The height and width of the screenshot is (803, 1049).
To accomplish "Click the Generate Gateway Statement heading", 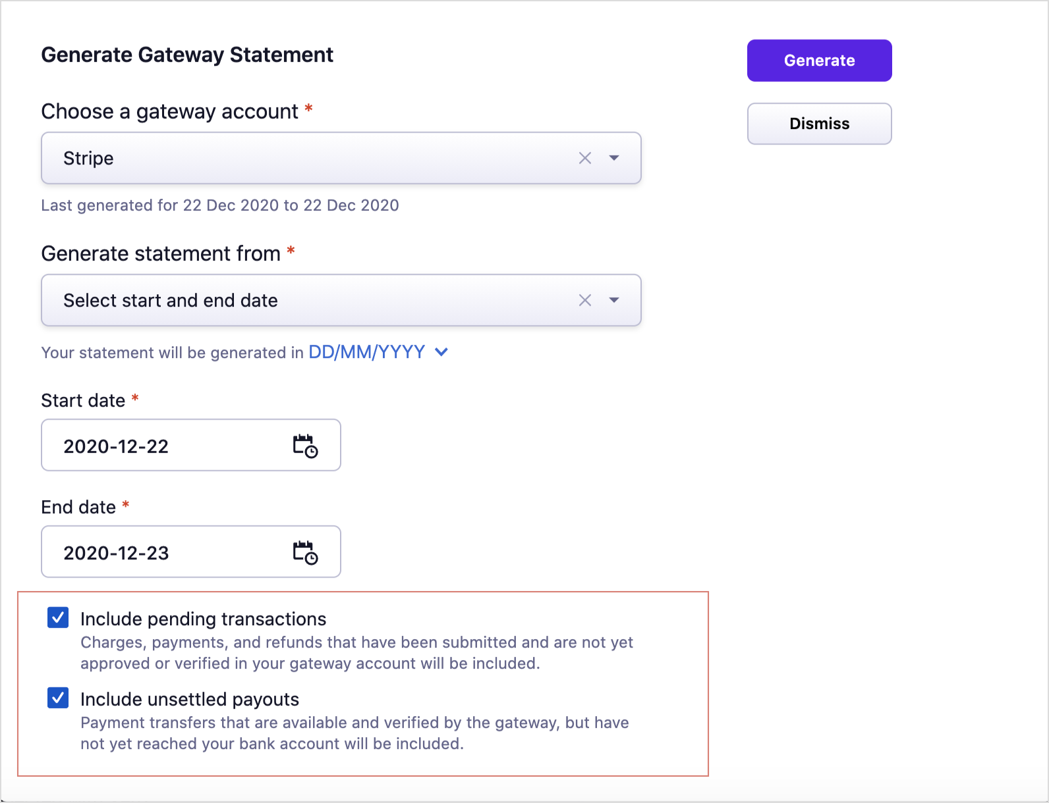I will [187, 55].
